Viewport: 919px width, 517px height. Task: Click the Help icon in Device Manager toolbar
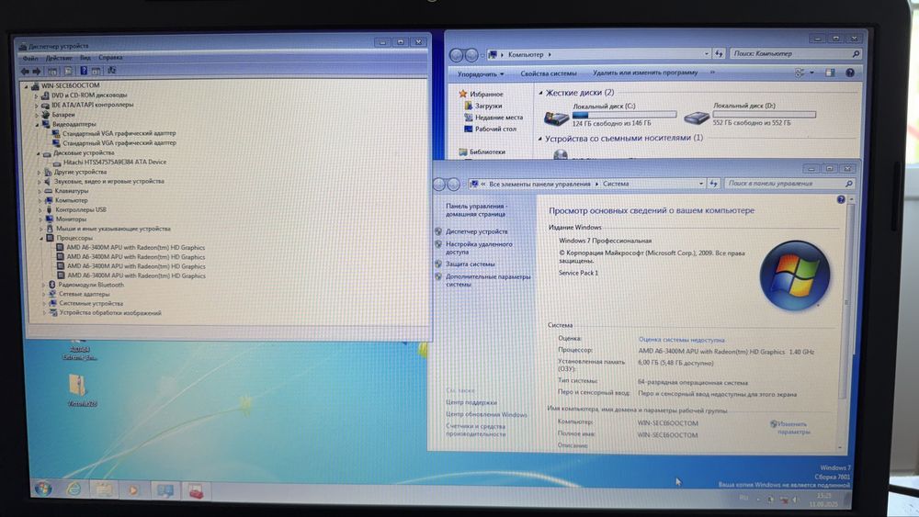click(84, 71)
